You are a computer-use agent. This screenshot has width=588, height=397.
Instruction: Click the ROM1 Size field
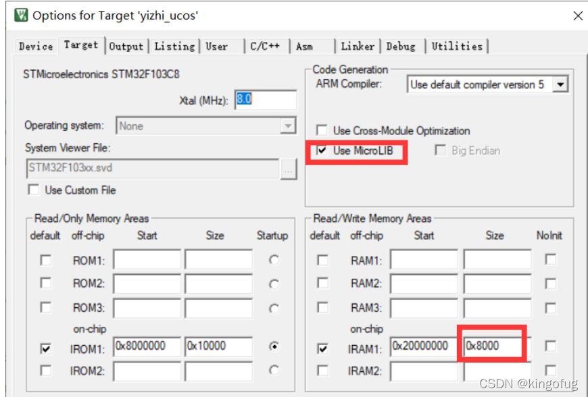click(x=218, y=259)
